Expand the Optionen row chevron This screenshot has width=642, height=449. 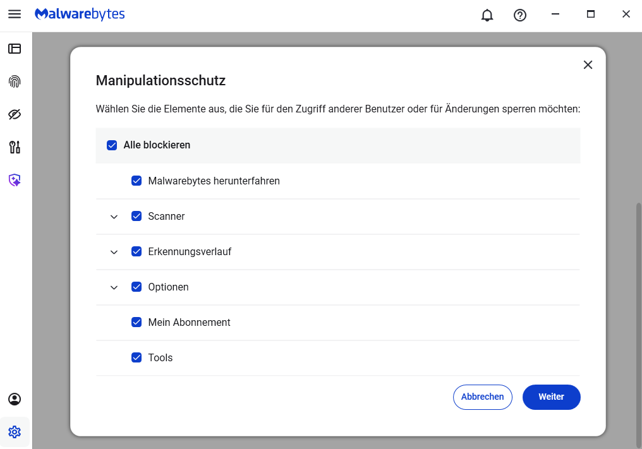coord(114,287)
